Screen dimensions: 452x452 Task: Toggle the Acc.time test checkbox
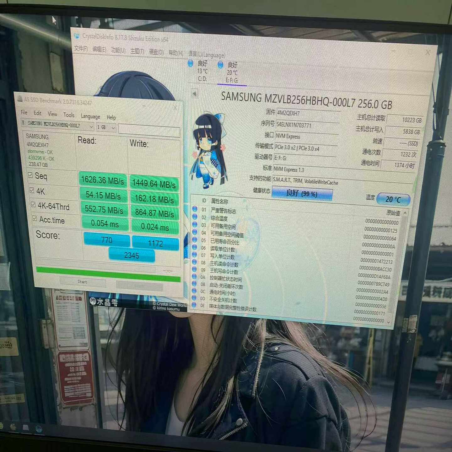(x=35, y=218)
